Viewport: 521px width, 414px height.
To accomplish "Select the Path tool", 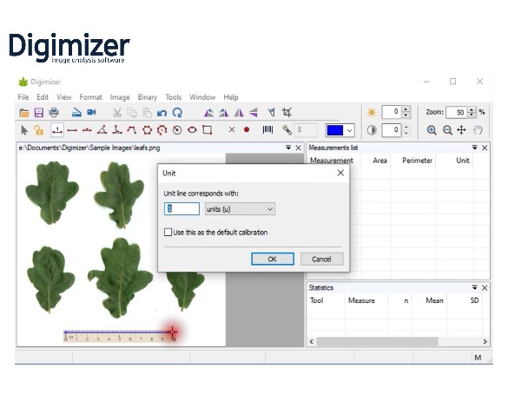I will (x=132, y=130).
